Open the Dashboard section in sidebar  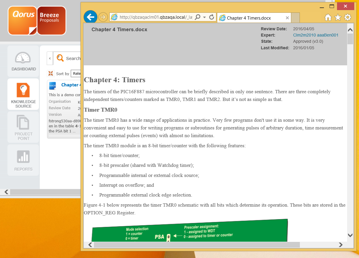tap(23, 61)
